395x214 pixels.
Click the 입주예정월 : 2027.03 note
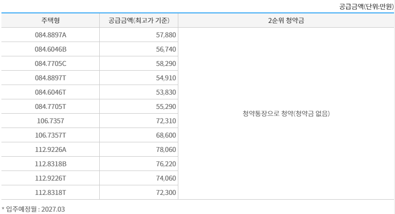(x=33, y=209)
